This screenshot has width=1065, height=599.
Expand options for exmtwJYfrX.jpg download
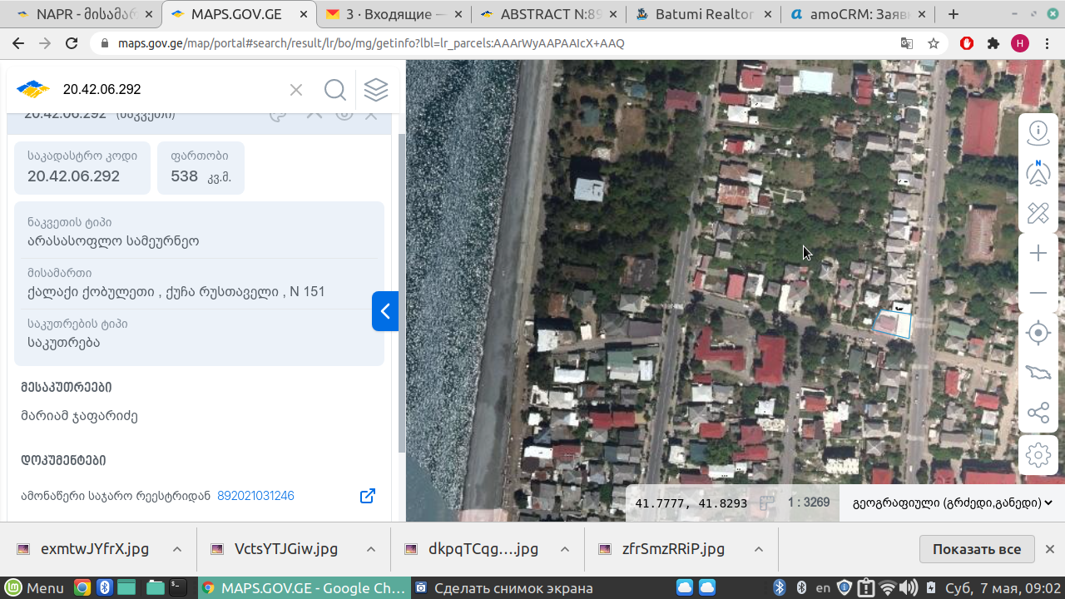click(177, 549)
